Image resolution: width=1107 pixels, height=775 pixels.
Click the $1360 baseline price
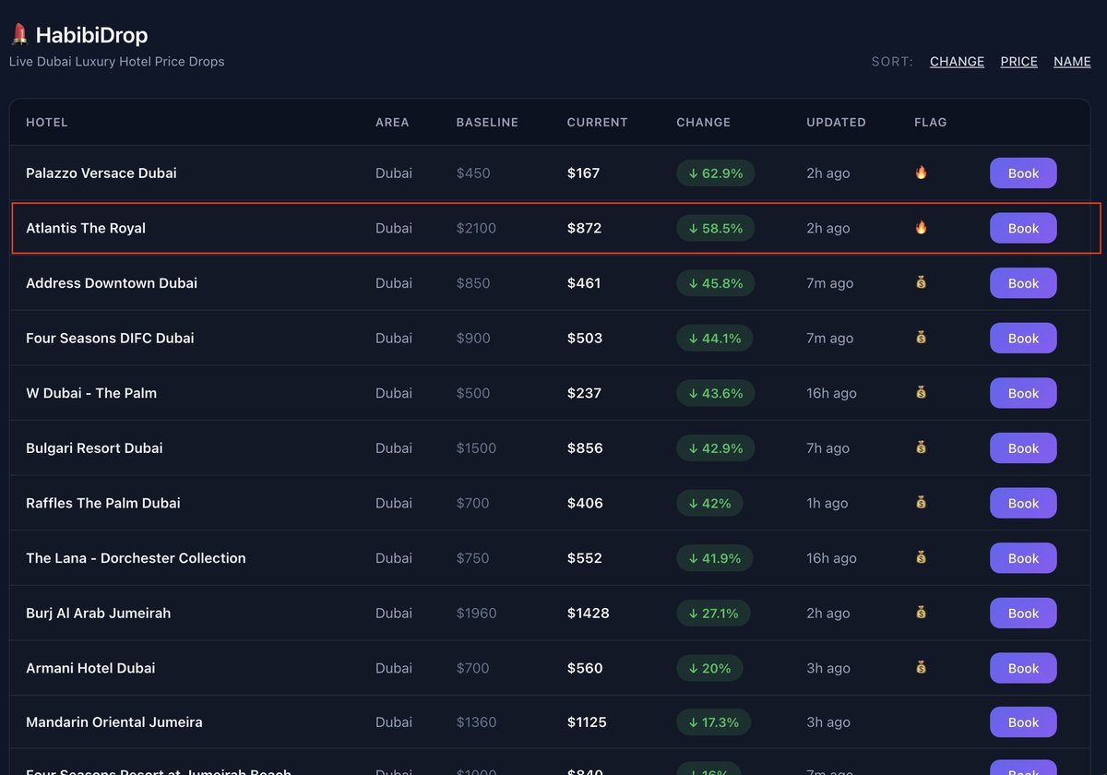476,722
